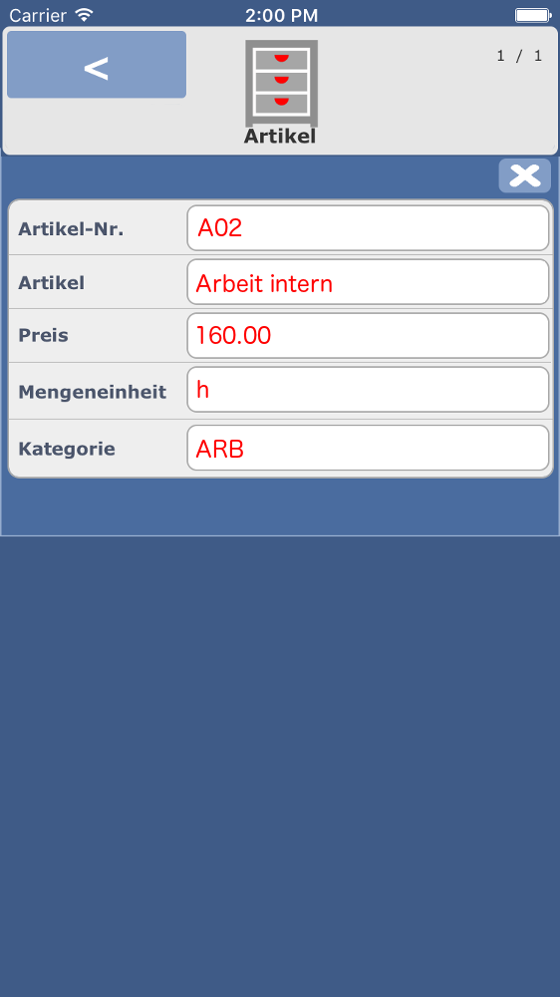Click the Mengeneinheit label

[92, 392]
